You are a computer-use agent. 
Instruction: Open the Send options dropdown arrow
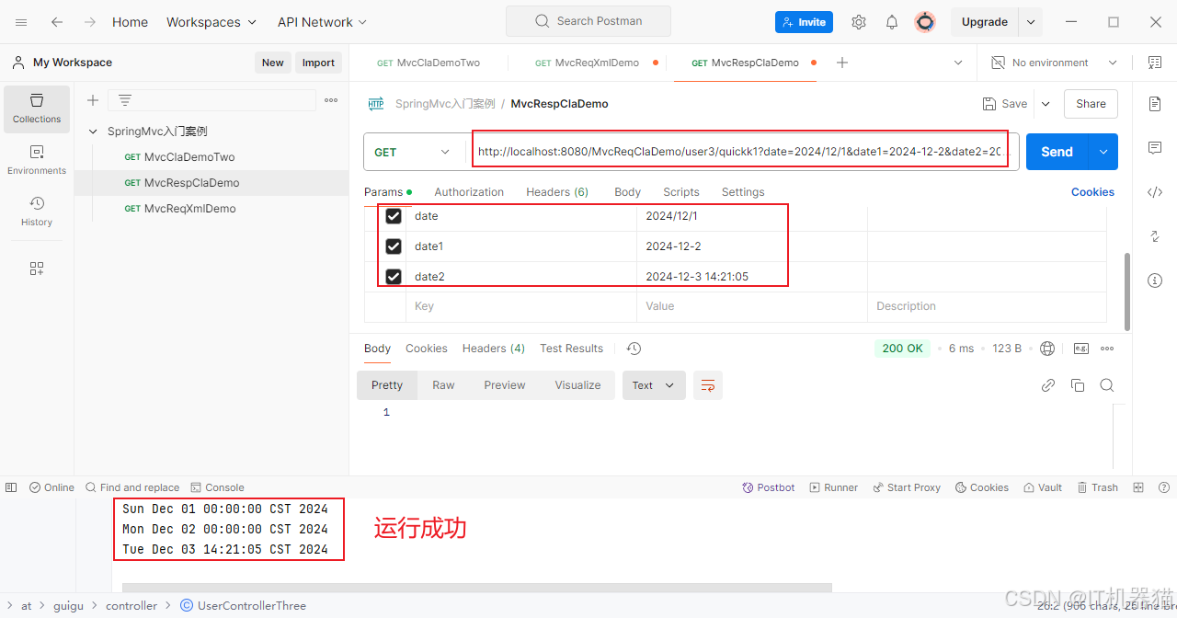click(x=1103, y=152)
